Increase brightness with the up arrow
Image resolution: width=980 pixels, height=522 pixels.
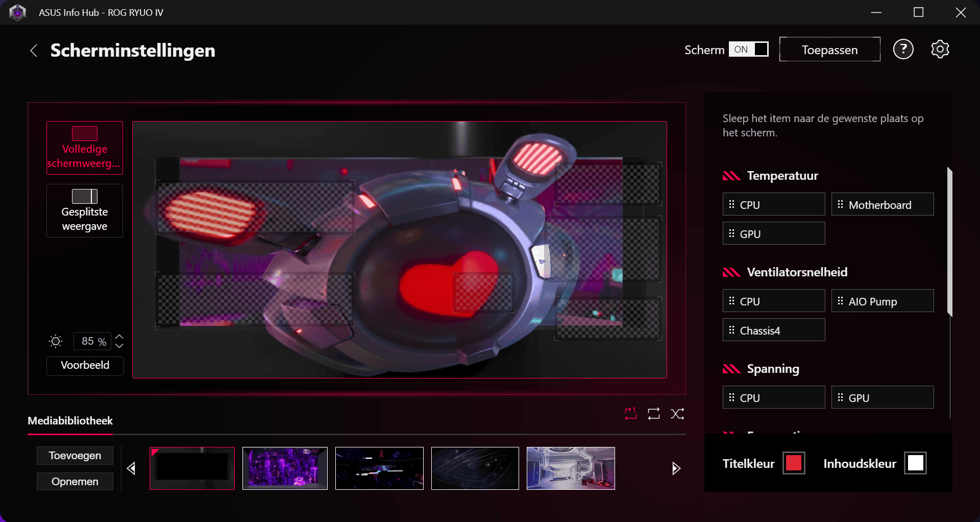click(x=119, y=337)
